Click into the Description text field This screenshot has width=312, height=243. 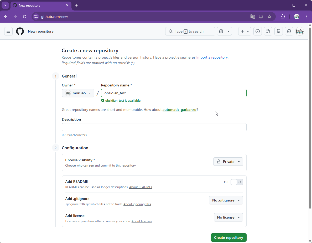coord(154,127)
